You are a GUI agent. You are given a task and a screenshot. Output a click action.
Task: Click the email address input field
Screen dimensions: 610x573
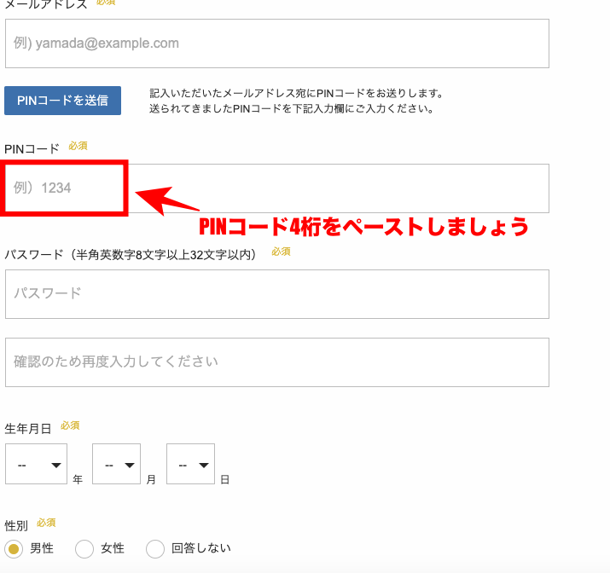click(x=276, y=43)
